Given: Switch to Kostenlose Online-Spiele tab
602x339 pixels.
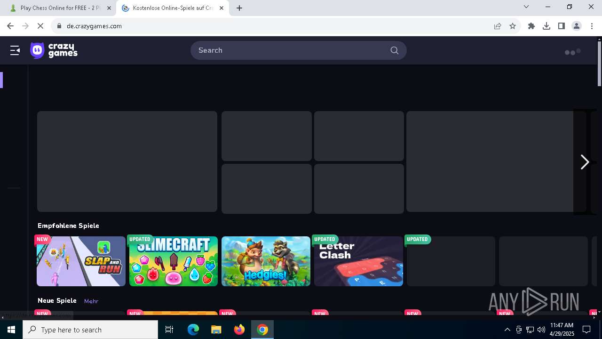Looking at the screenshot, I should [172, 8].
